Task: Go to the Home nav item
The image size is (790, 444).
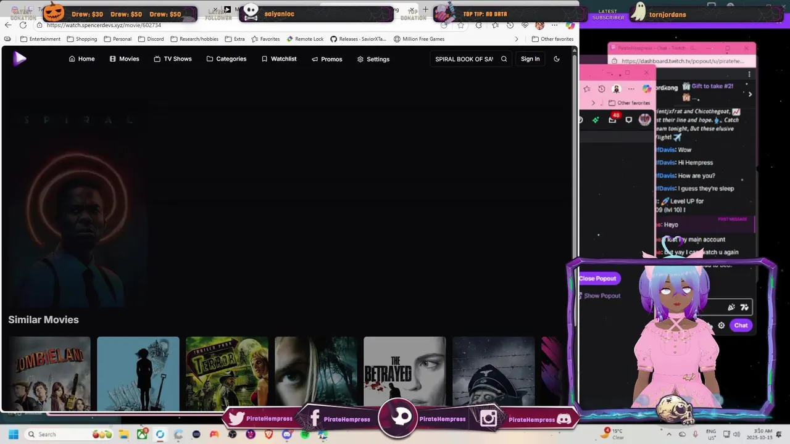Action: (82, 59)
